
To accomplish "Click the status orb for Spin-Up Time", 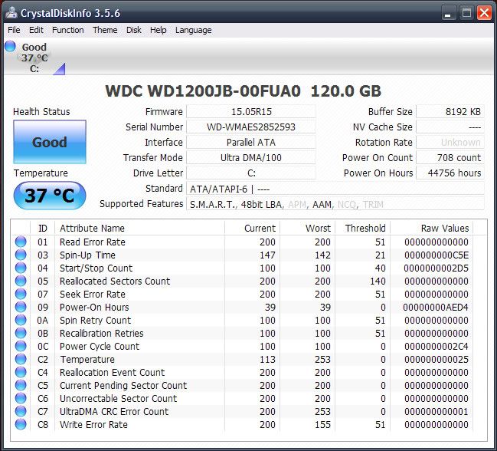I will point(21,255).
